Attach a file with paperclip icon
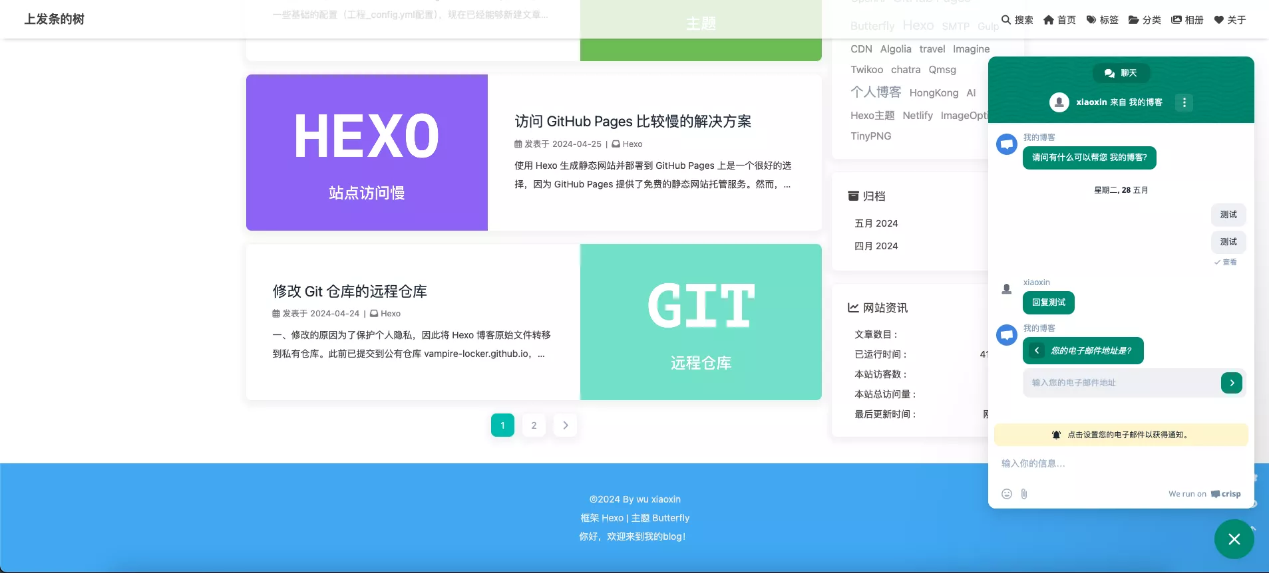The image size is (1269, 573). (x=1024, y=494)
